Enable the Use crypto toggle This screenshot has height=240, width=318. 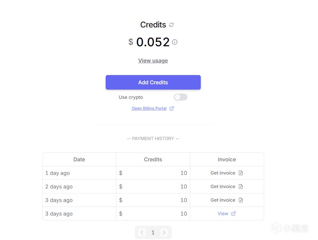181,97
